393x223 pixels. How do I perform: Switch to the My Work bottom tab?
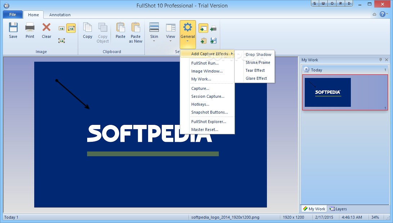pyautogui.click(x=314, y=209)
